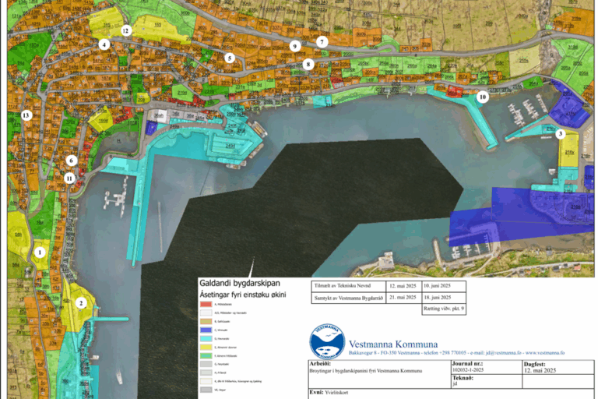The image size is (598, 399).
Task: Click map marker number 5
Action: 230,58
